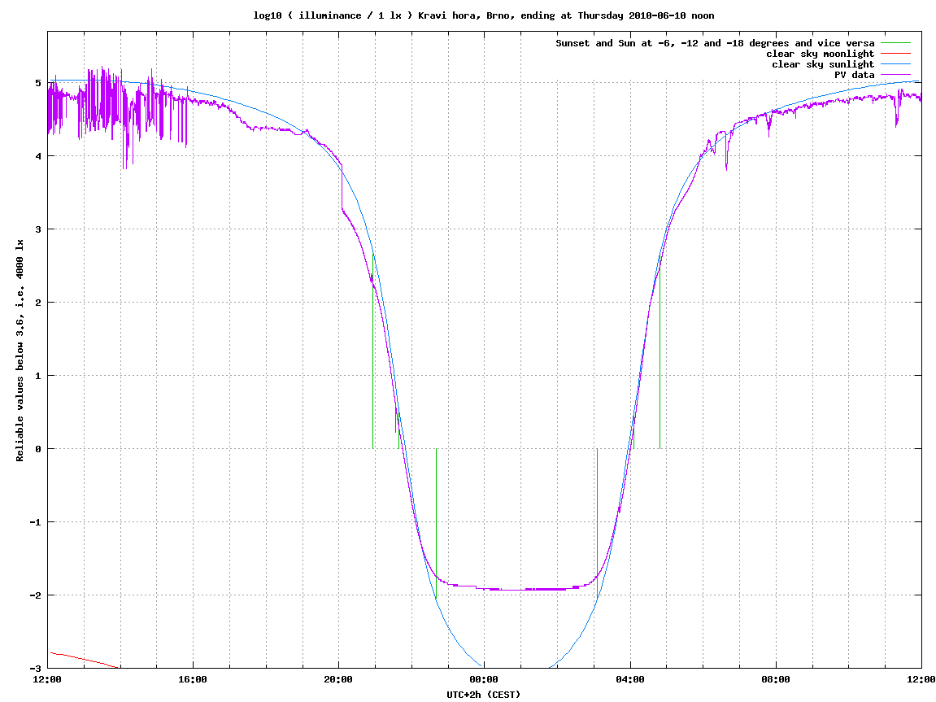Click the blue sunlight legend line sample
Screen dimensions: 936x702
(x=895, y=64)
